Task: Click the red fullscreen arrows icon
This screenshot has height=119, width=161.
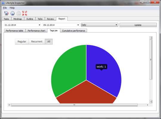Action: [x=24, y=13]
